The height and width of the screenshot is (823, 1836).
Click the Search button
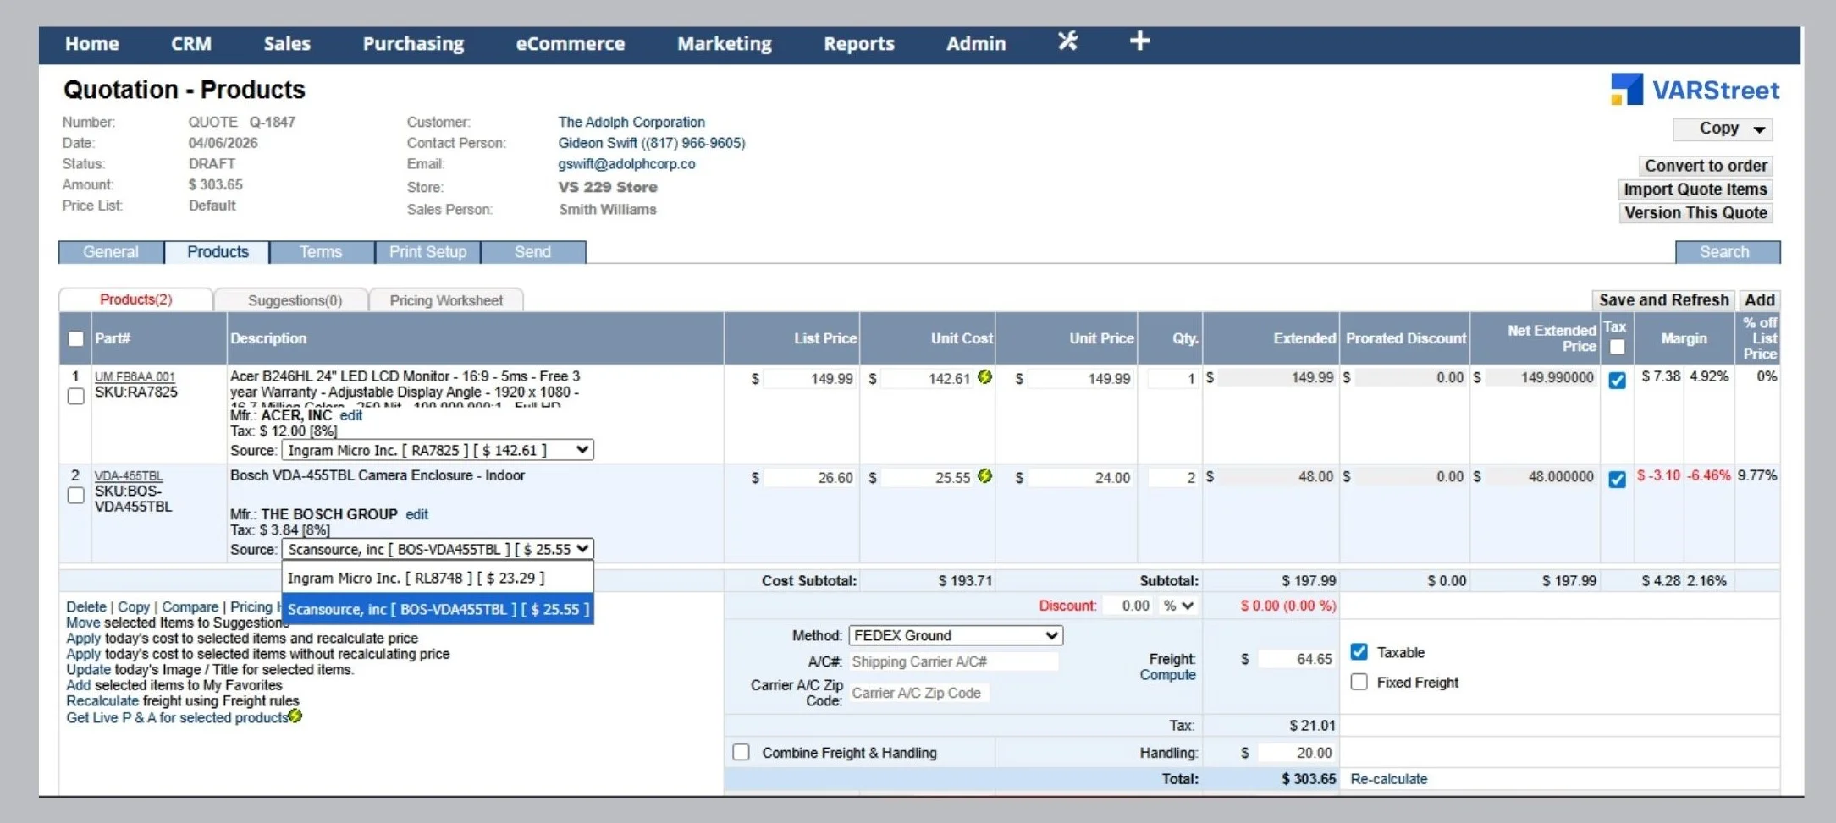(1728, 252)
